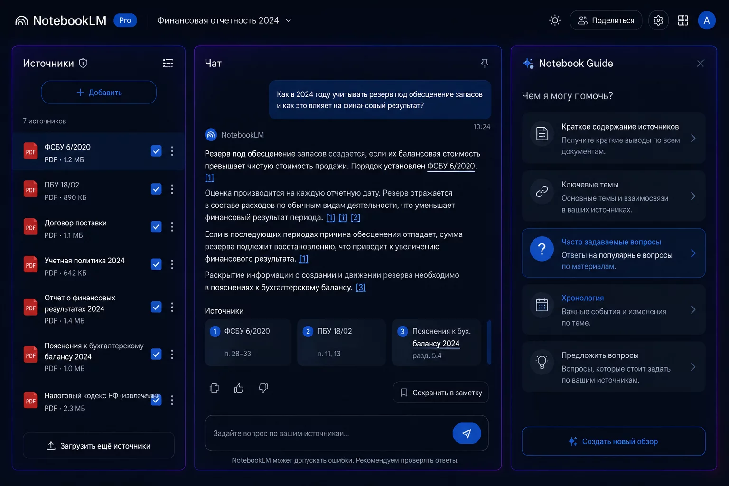
Task: Copy the answer with the copy icon
Action: [215, 388]
